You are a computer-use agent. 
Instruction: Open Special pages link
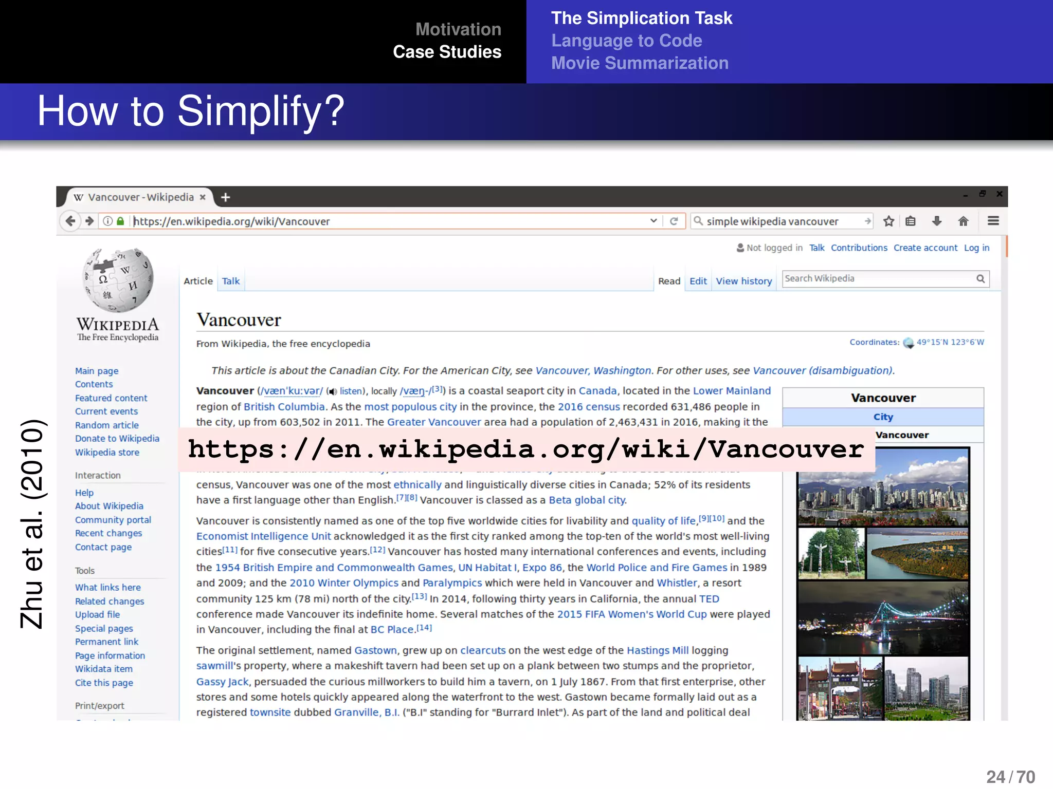click(104, 628)
